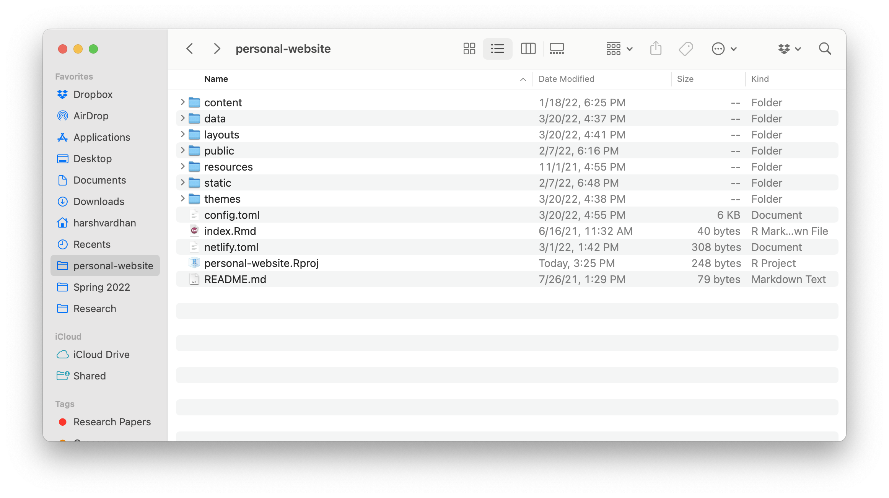Open the Finder search magnifier

pyautogui.click(x=825, y=49)
